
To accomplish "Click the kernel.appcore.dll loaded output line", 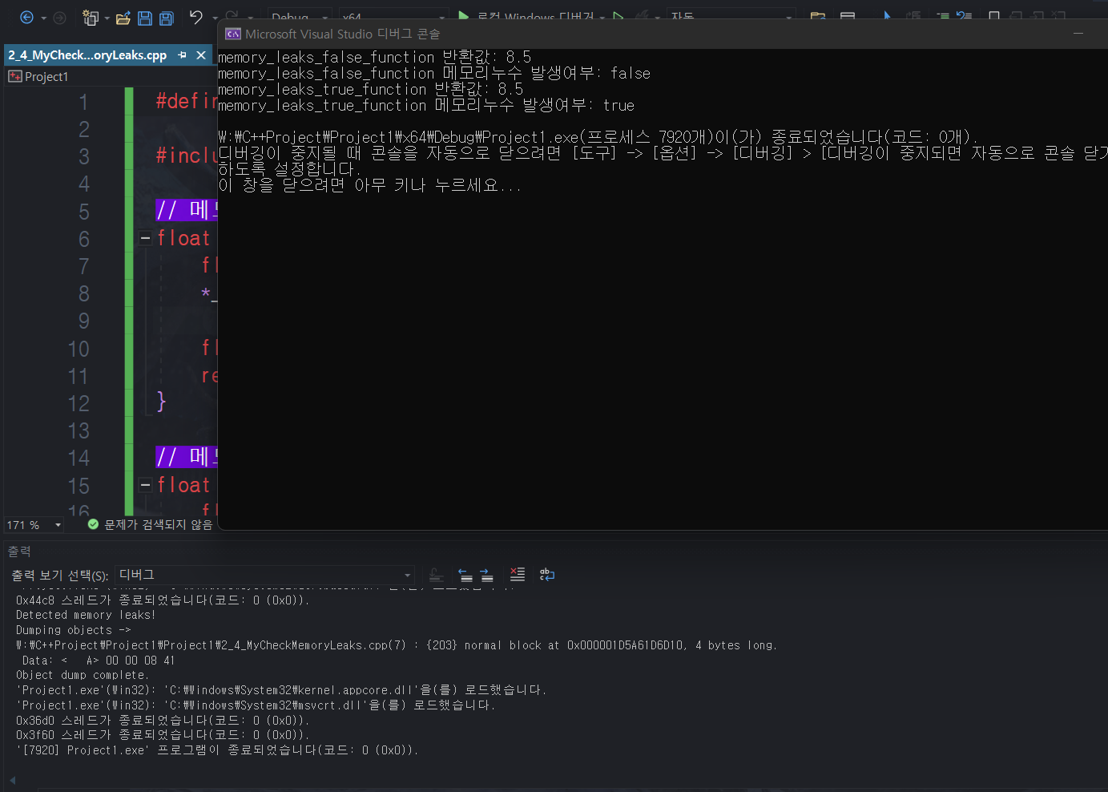I will 281,690.
